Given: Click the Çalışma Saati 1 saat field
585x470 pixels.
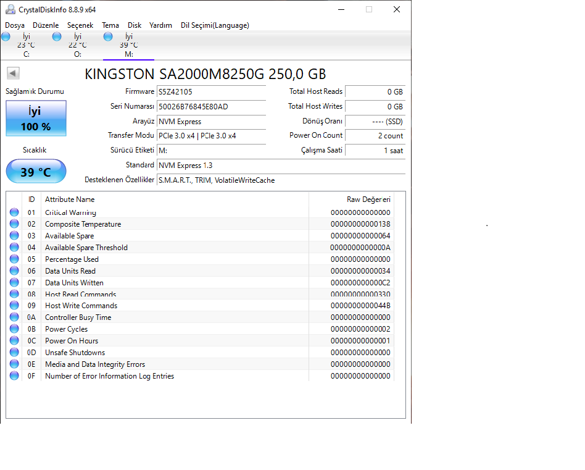Looking at the screenshot, I should 375,151.
